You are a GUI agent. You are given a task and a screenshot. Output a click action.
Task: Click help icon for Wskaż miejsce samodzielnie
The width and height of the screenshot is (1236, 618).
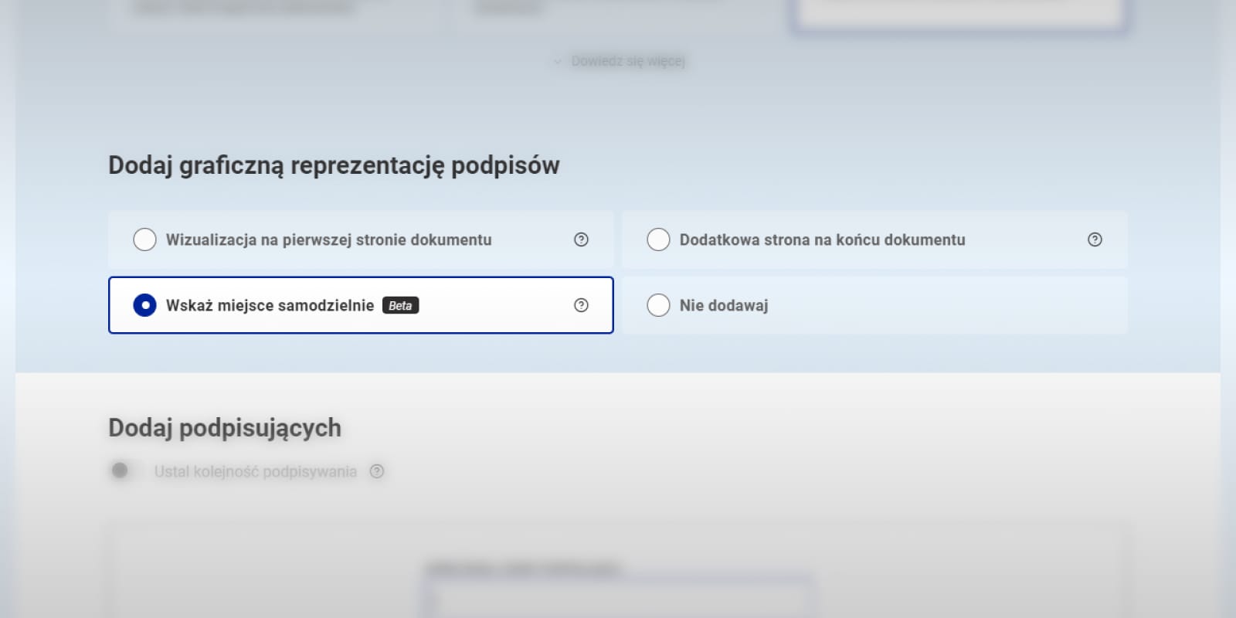[581, 305]
